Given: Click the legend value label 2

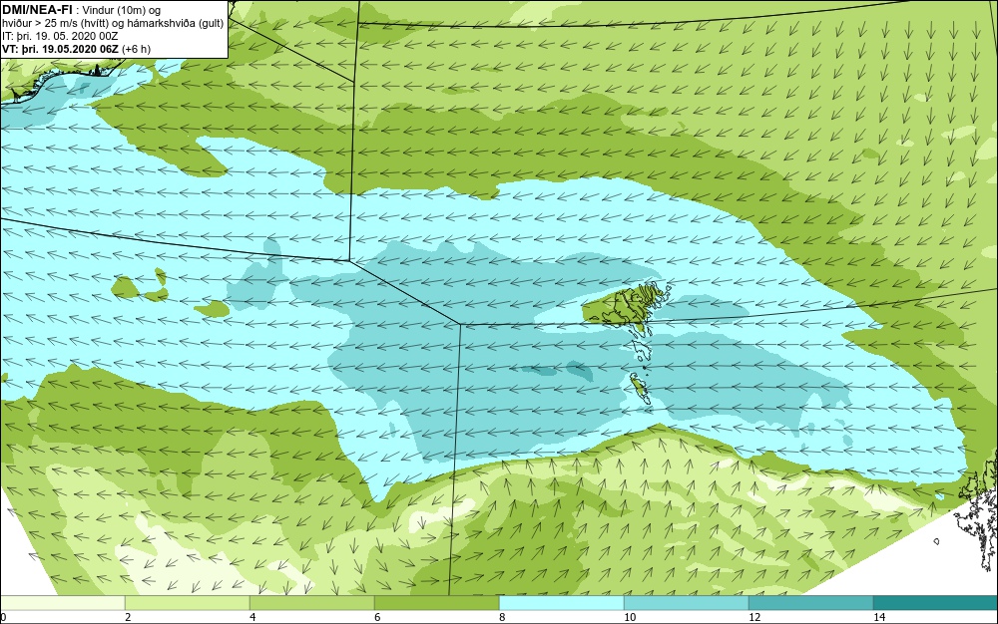Looking at the screenshot, I should click(x=128, y=617).
